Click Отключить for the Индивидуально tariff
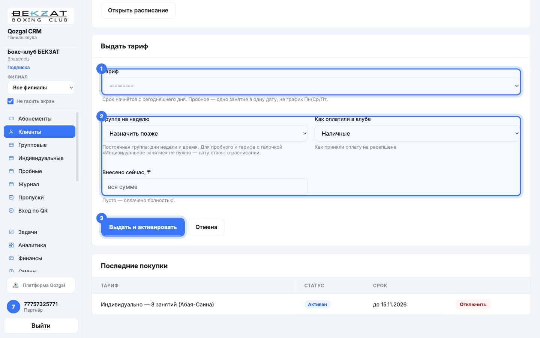The height and width of the screenshot is (338, 540). pyautogui.click(x=473, y=304)
